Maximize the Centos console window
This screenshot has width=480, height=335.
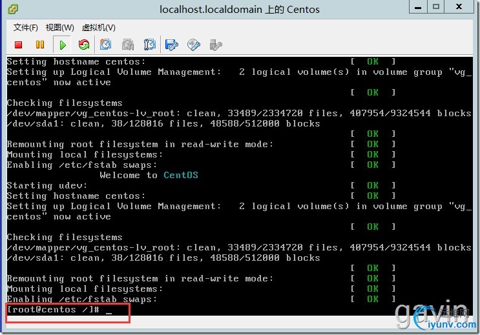point(436,7)
